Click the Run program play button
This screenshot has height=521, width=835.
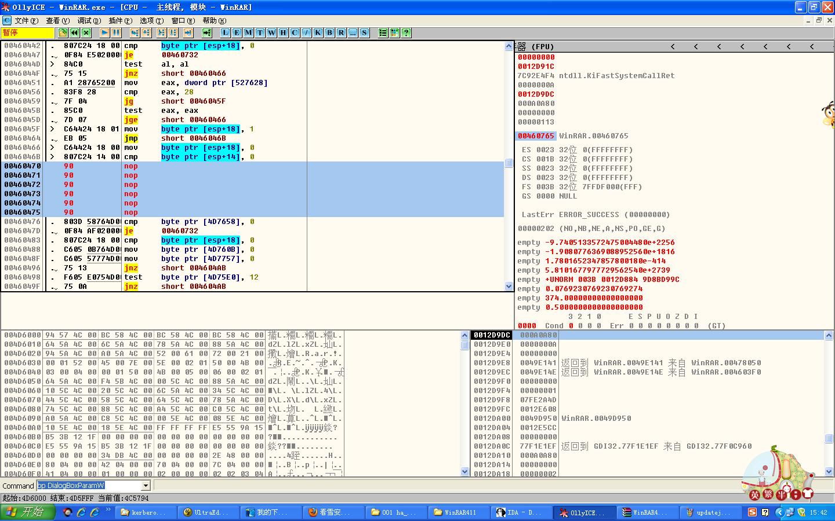[104, 33]
